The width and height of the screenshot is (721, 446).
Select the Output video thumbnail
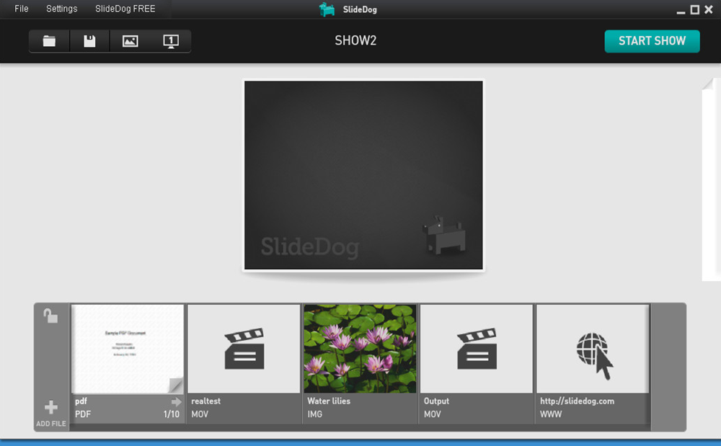[x=477, y=349]
